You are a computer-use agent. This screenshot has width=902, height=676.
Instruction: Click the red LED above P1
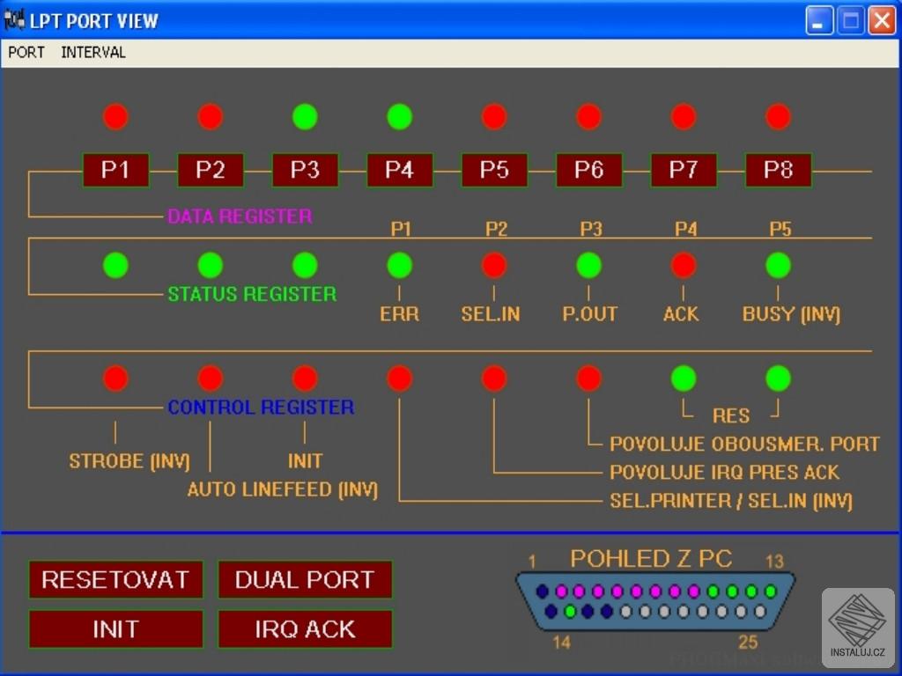tap(115, 117)
